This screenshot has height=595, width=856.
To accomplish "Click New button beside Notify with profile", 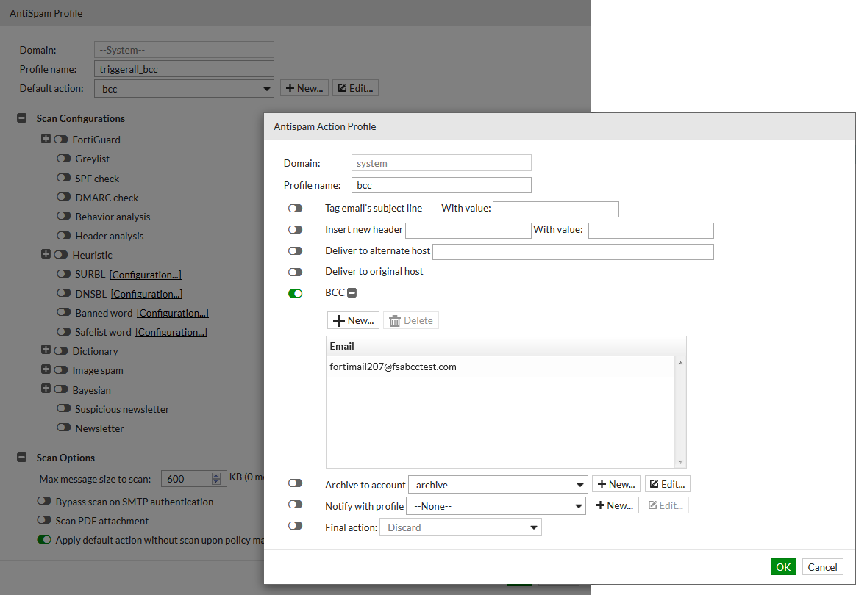I will 615,505.
